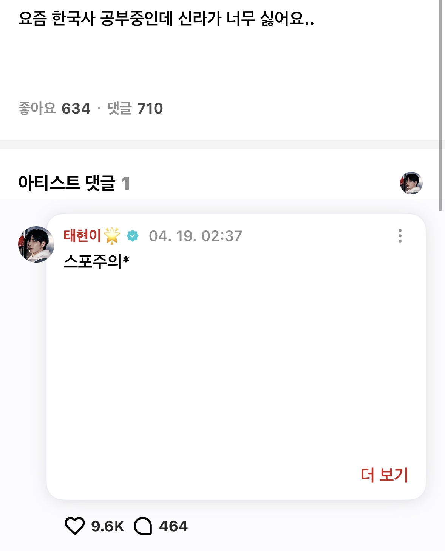
Task: Open the three-dot options menu on the comment
Action: pyautogui.click(x=400, y=236)
